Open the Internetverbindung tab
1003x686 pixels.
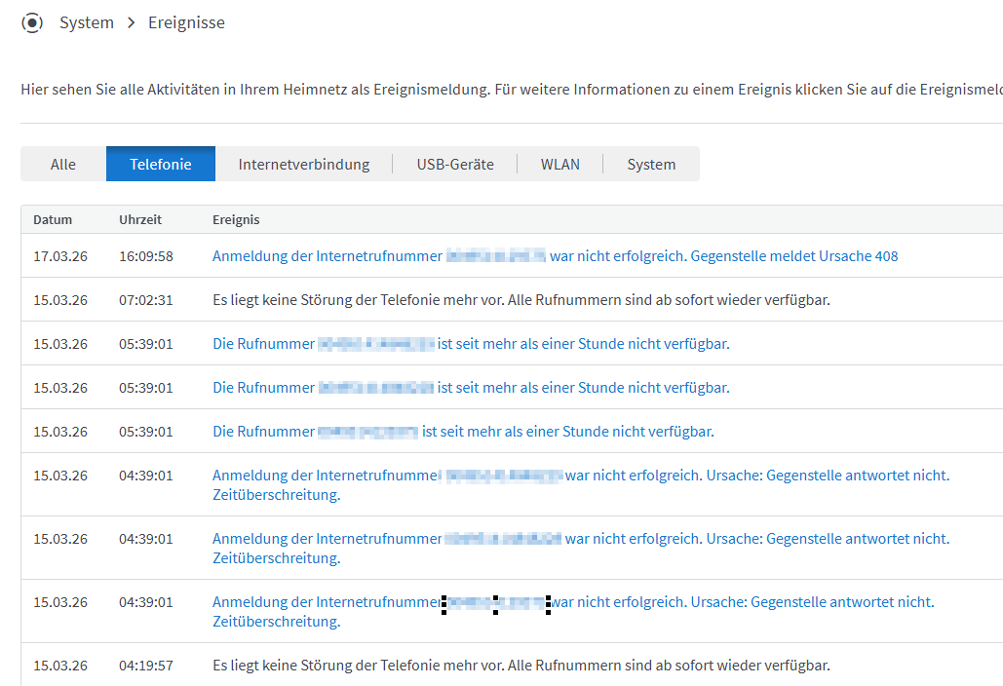304,165
